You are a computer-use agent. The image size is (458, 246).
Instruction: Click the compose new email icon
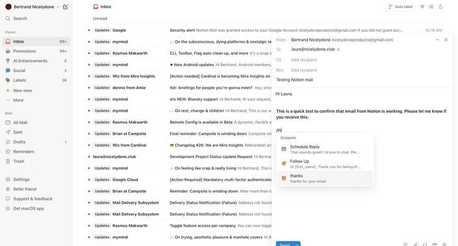pyautogui.click(x=66, y=7)
